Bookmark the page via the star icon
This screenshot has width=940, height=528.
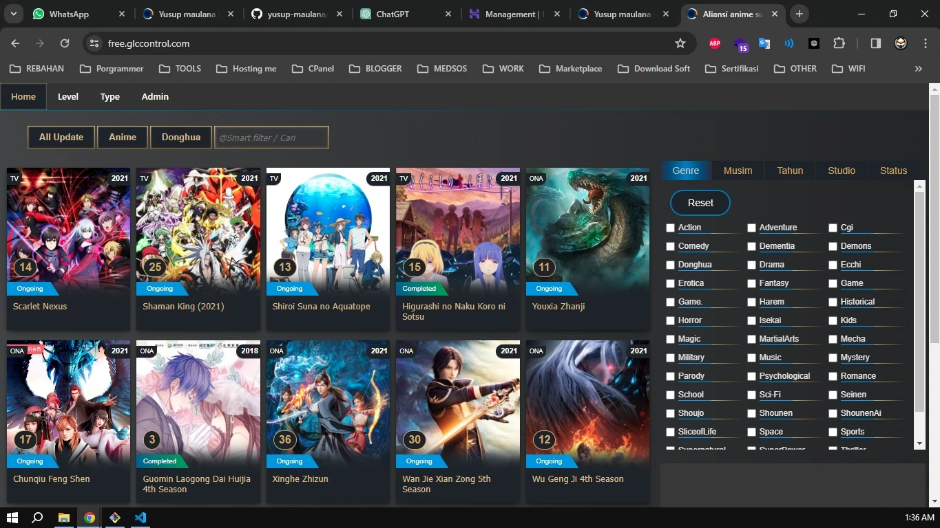pyautogui.click(x=680, y=43)
